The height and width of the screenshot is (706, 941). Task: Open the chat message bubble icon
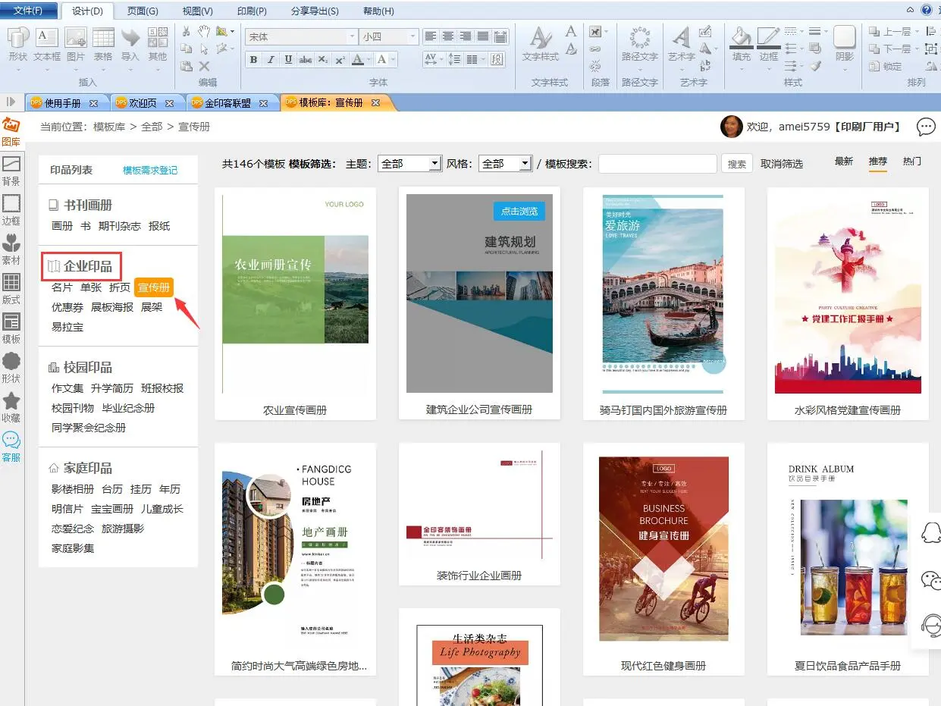(x=926, y=127)
